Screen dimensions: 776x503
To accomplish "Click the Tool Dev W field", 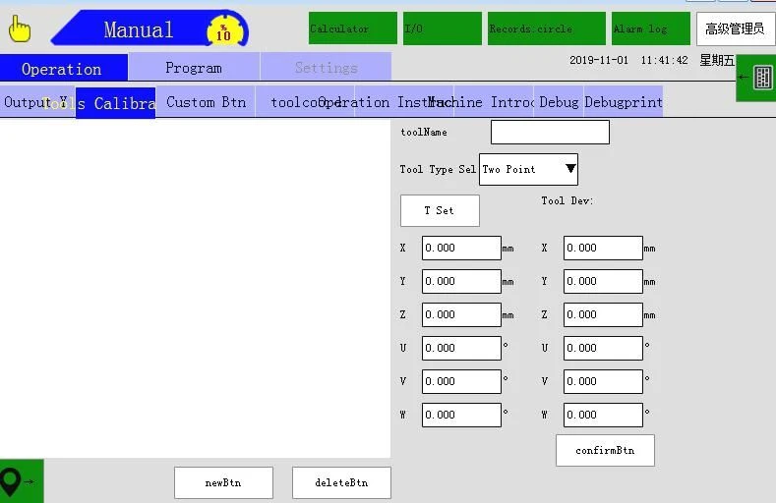I will coord(603,415).
